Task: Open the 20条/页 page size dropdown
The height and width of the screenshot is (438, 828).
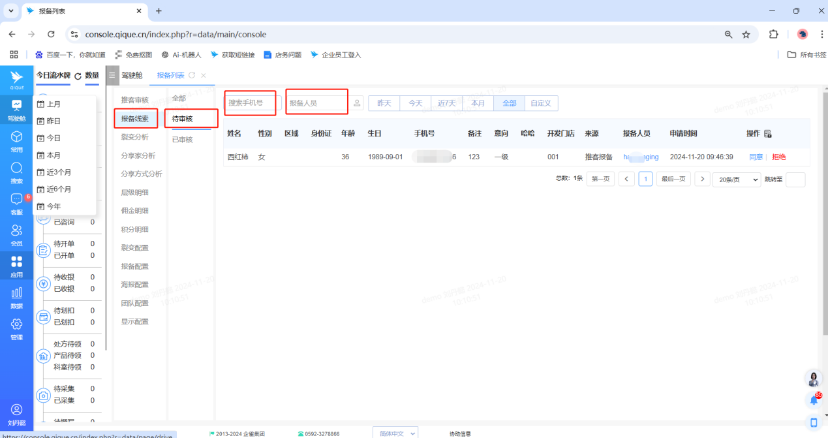Action: coord(736,180)
